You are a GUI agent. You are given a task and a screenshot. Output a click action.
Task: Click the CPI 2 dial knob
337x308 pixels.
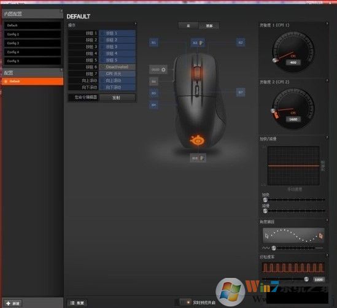[273, 111]
